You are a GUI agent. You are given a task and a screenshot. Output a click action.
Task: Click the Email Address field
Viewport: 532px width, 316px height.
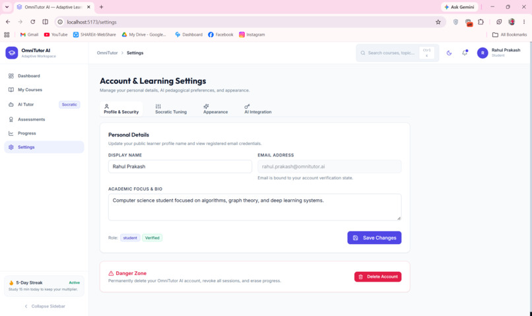tap(329, 166)
